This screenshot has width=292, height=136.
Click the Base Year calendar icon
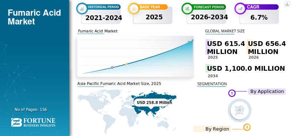tap(134, 8)
